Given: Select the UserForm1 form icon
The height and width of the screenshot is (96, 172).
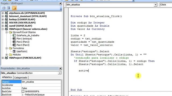Looking at the screenshot, I should pyautogui.click(x=14, y=51).
